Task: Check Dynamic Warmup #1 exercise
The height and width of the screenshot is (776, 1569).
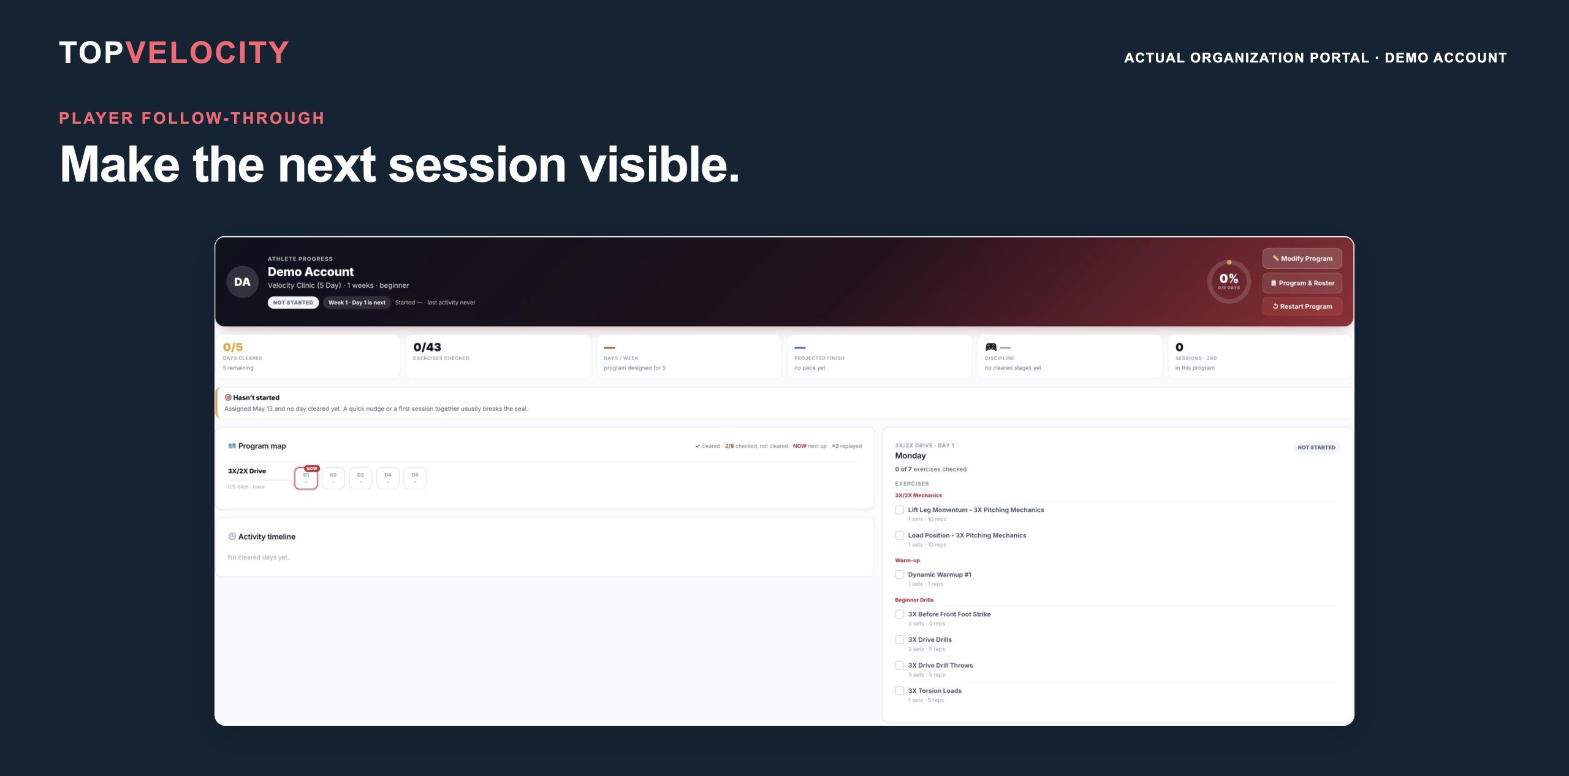Action: (x=899, y=574)
